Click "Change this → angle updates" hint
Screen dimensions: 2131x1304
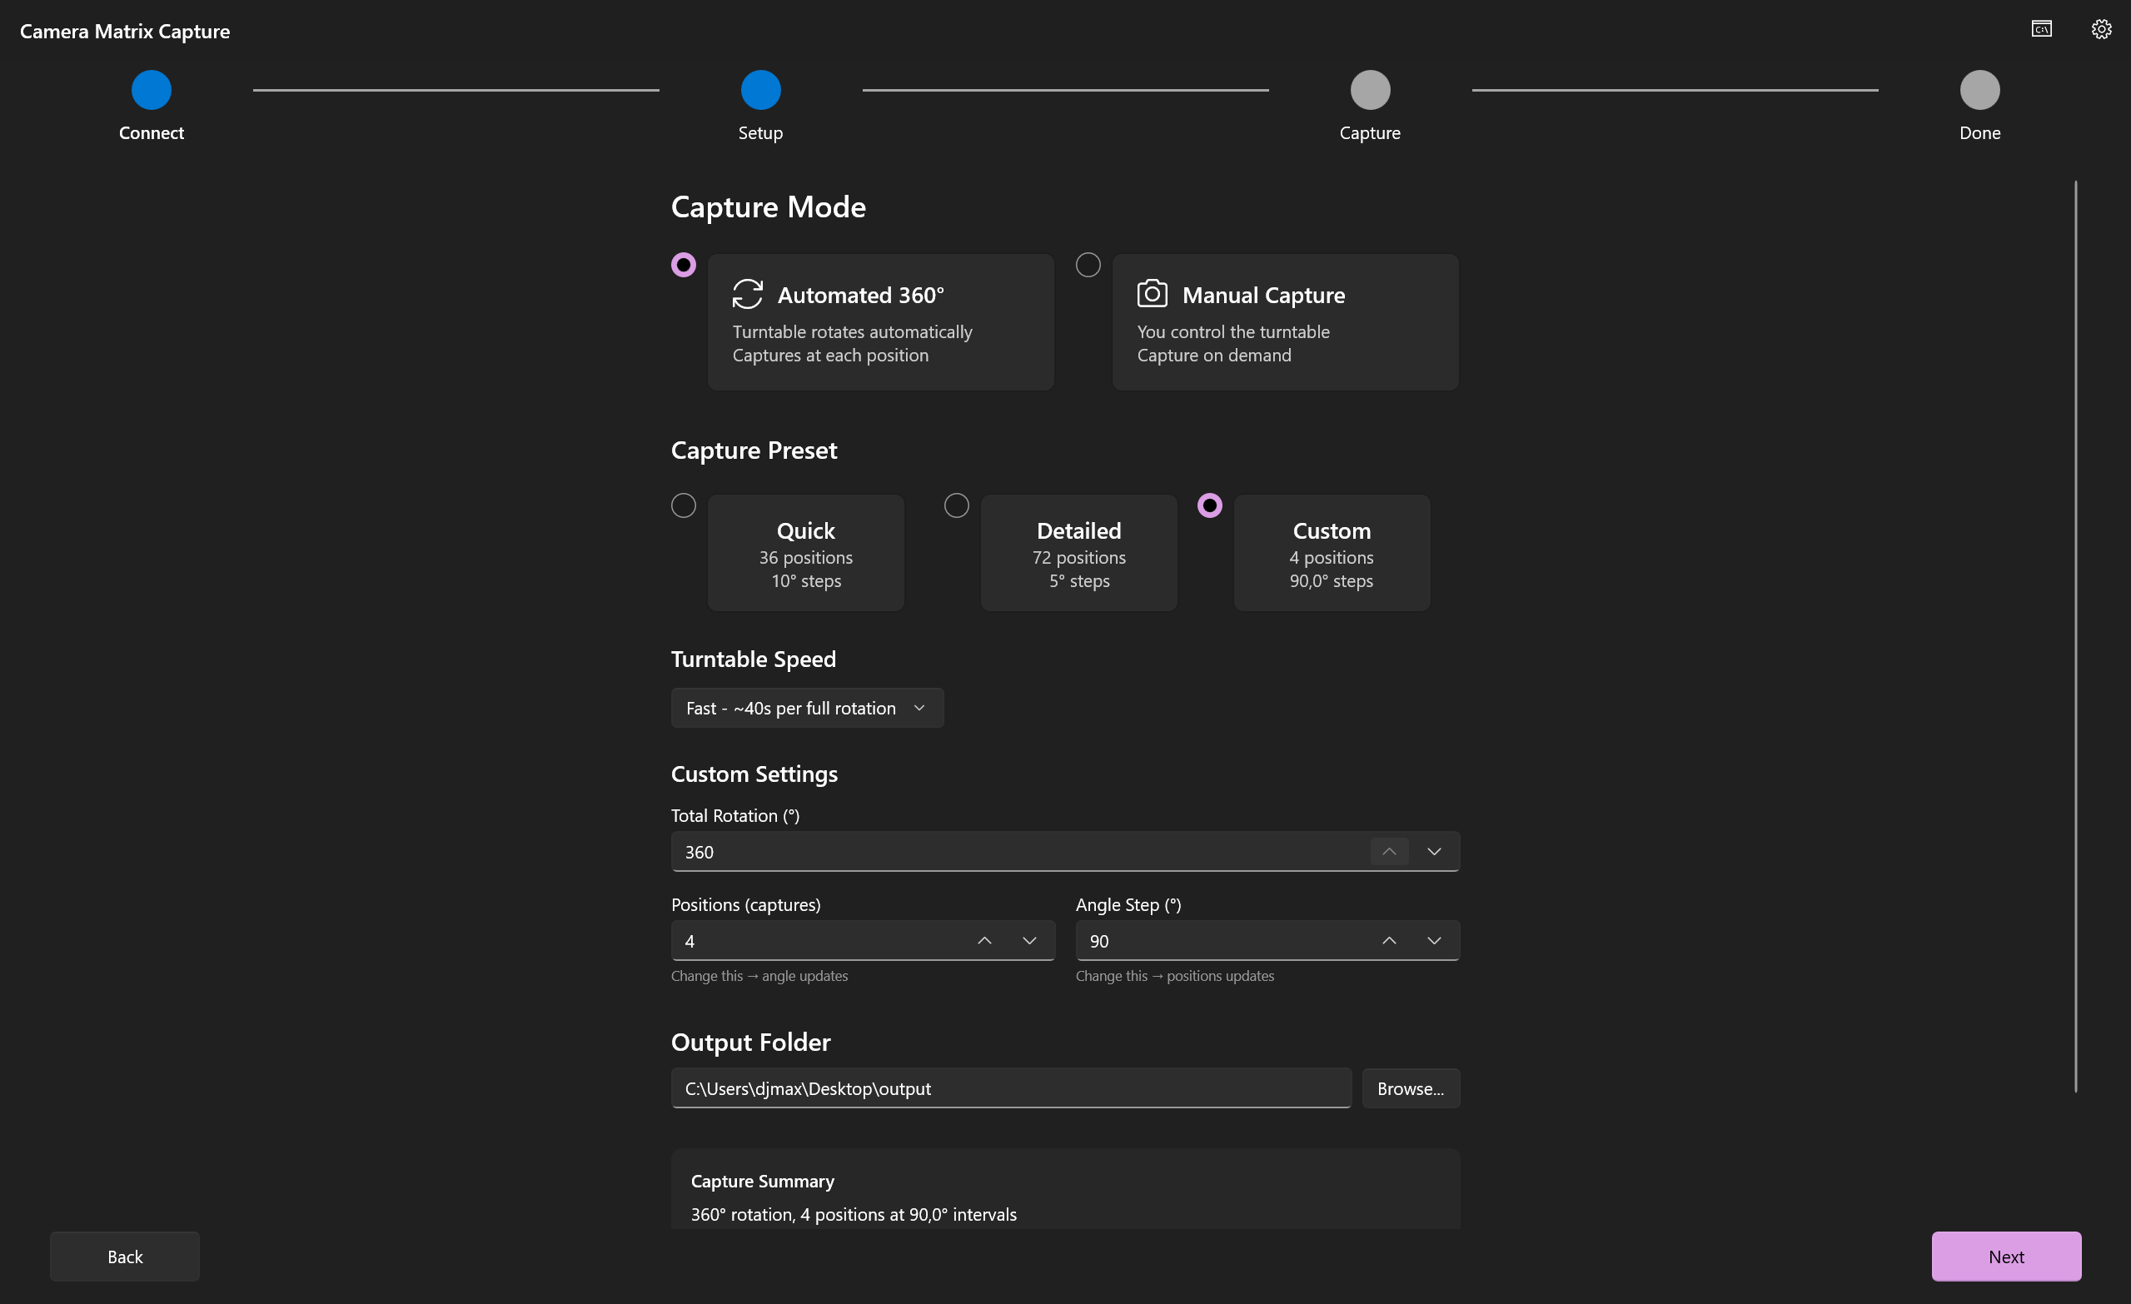pyautogui.click(x=759, y=976)
